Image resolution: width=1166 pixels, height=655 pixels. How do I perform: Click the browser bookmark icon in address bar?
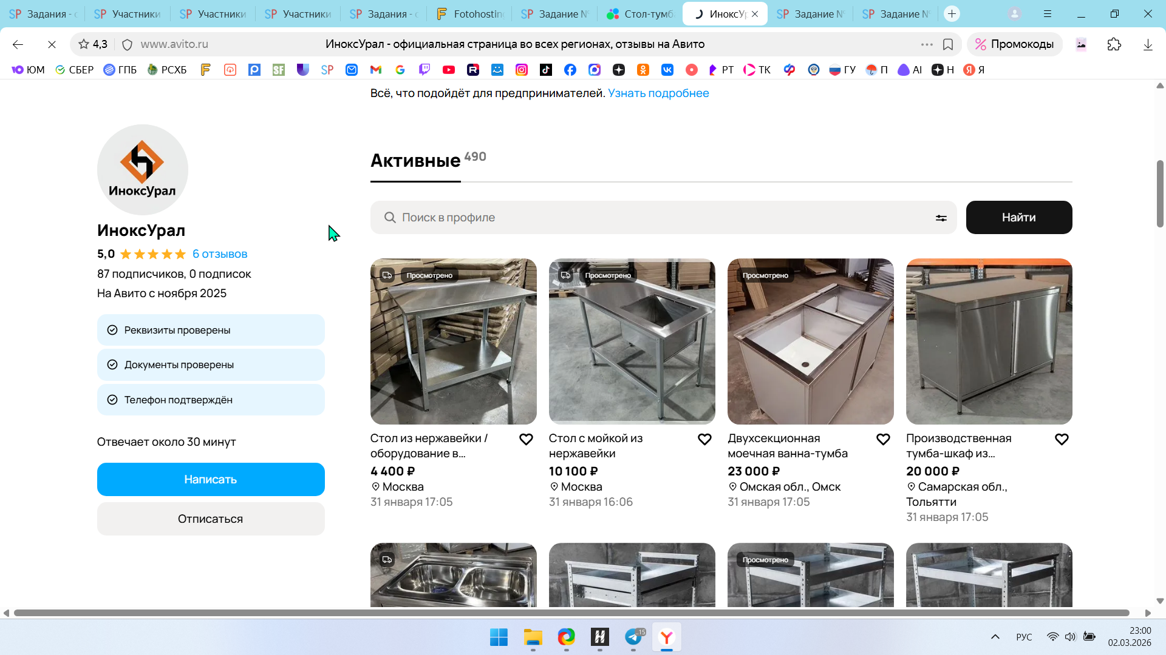pyautogui.click(x=948, y=44)
